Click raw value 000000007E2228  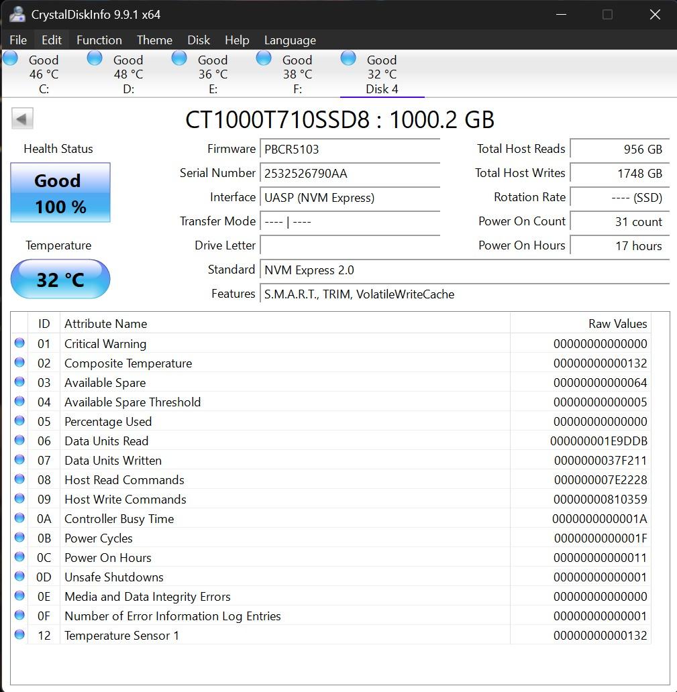point(600,479)
